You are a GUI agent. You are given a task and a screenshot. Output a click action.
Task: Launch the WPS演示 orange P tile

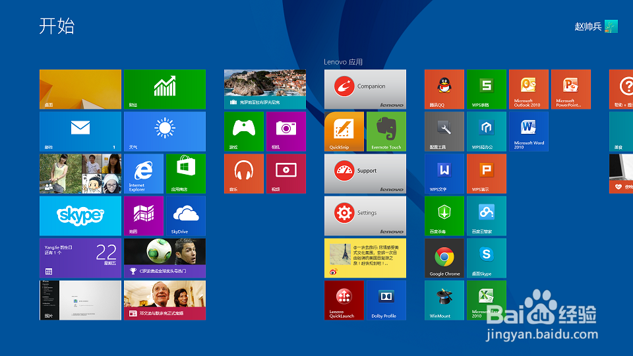tap(487, 173)
